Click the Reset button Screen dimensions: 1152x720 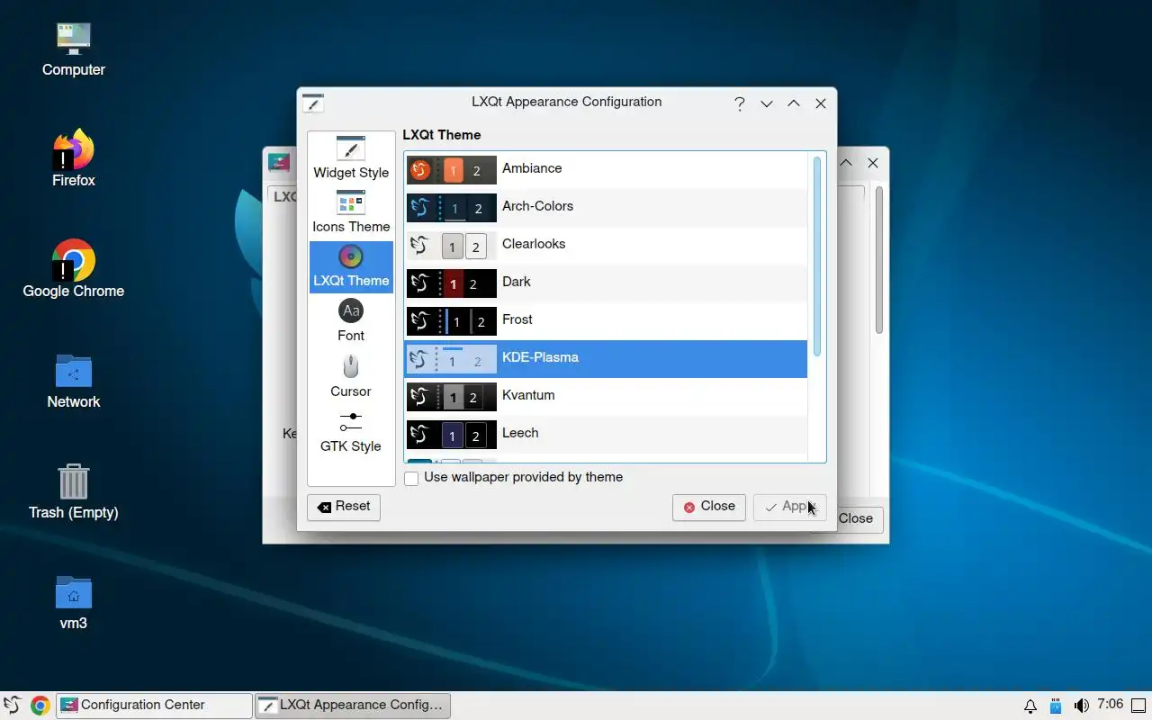(344, 507)
